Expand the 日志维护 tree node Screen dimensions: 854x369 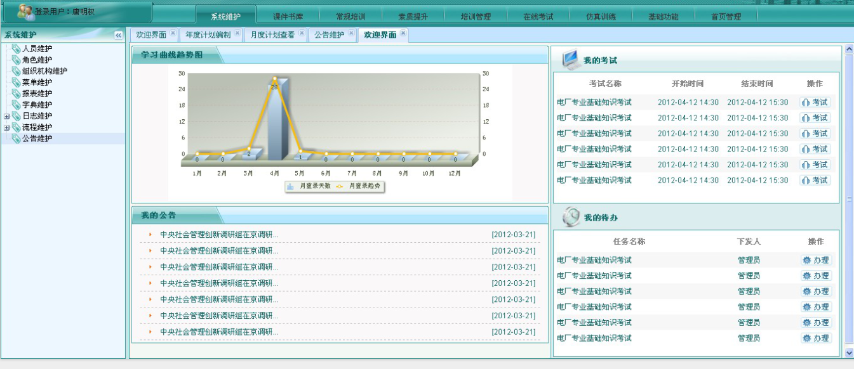click(x=7, y=116)
